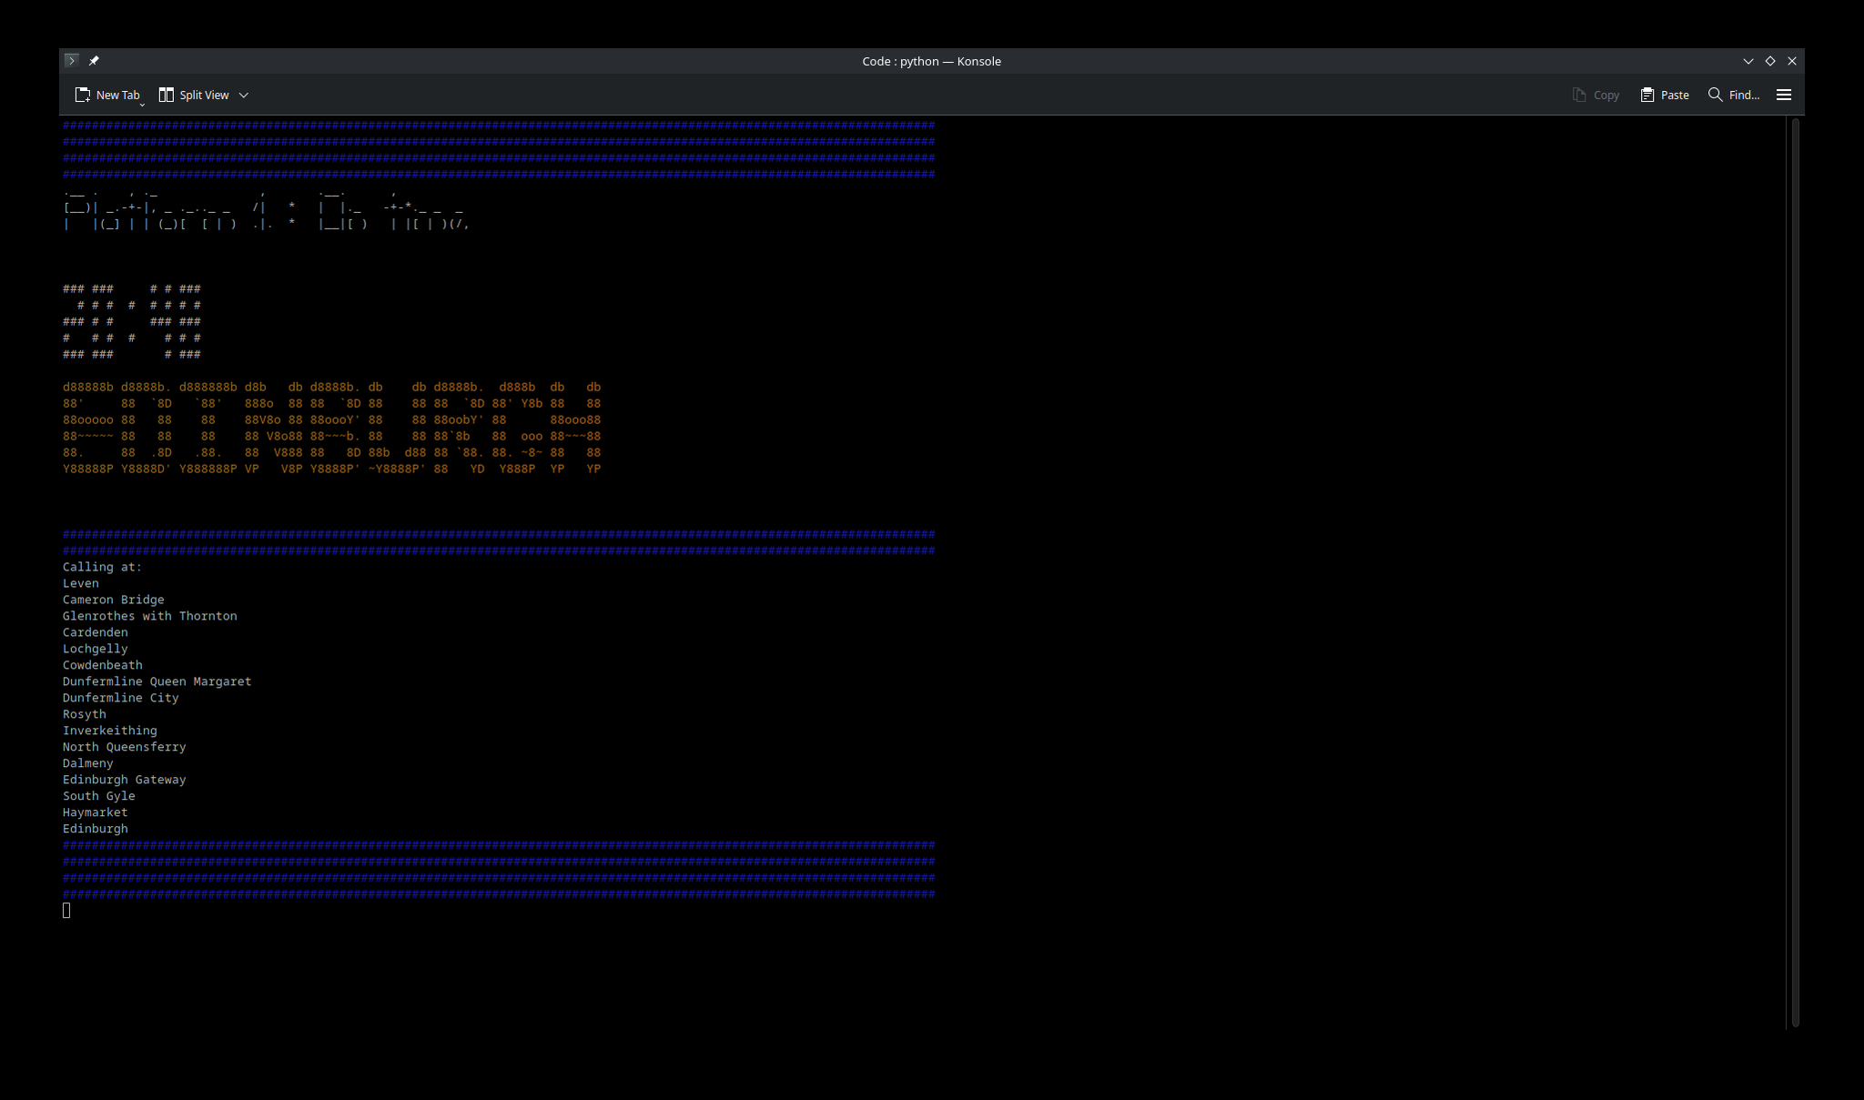Open the hamburger menu

[1784, 95]
